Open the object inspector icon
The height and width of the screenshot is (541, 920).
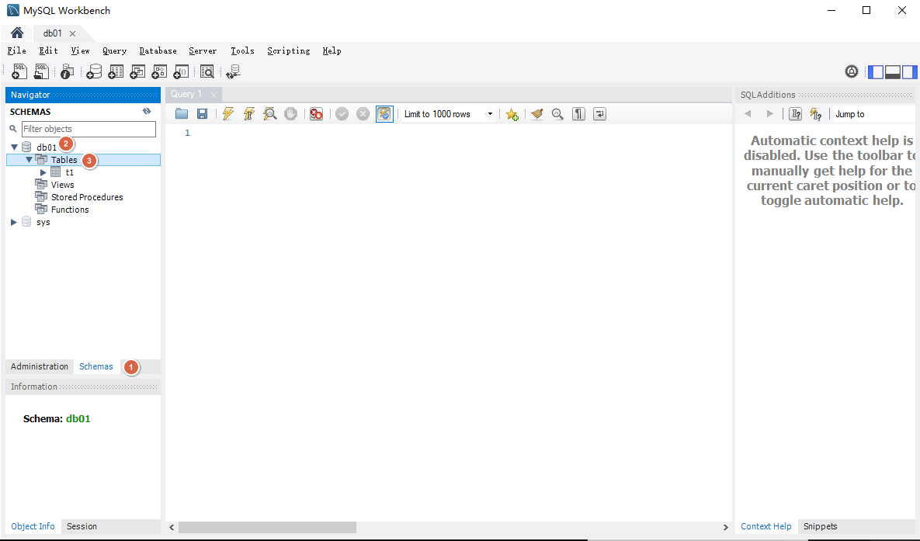pyautogui.click(x=67, y=71)
